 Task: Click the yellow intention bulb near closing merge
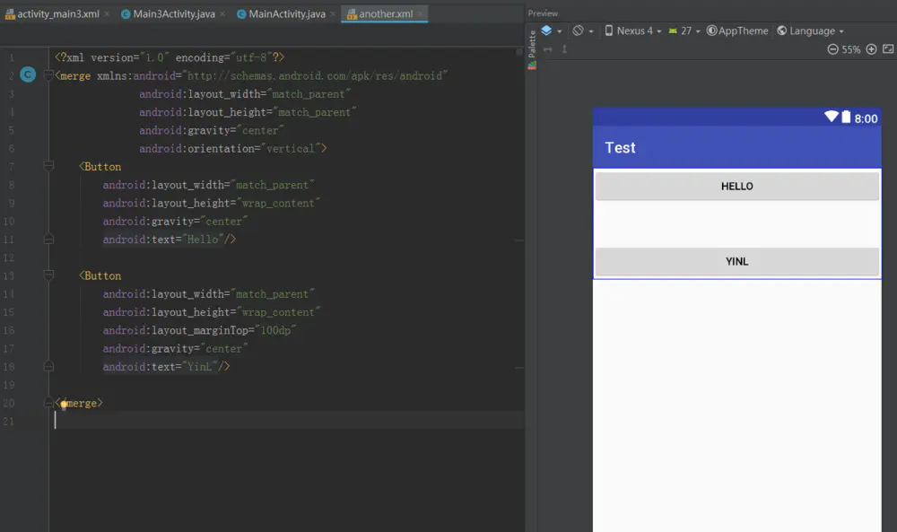pyautogui.click(x=64, y=404)
